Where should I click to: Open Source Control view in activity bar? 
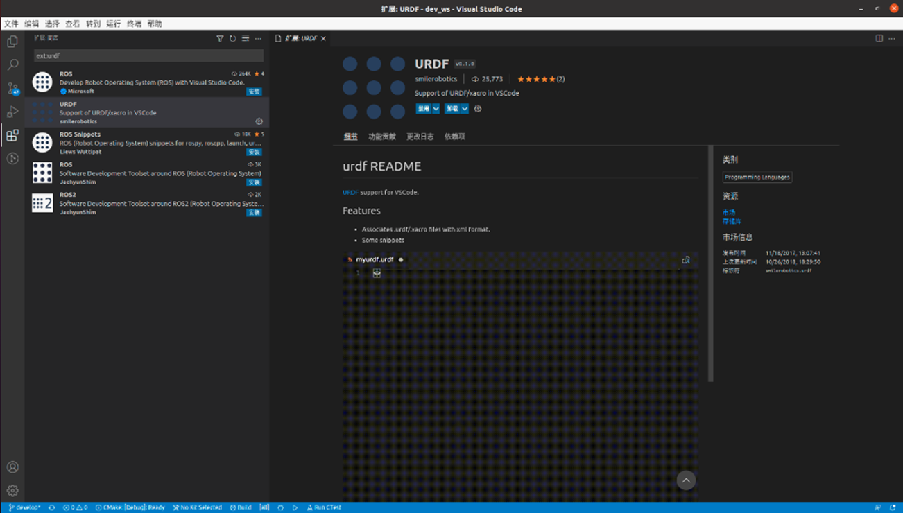click(12, 89)
